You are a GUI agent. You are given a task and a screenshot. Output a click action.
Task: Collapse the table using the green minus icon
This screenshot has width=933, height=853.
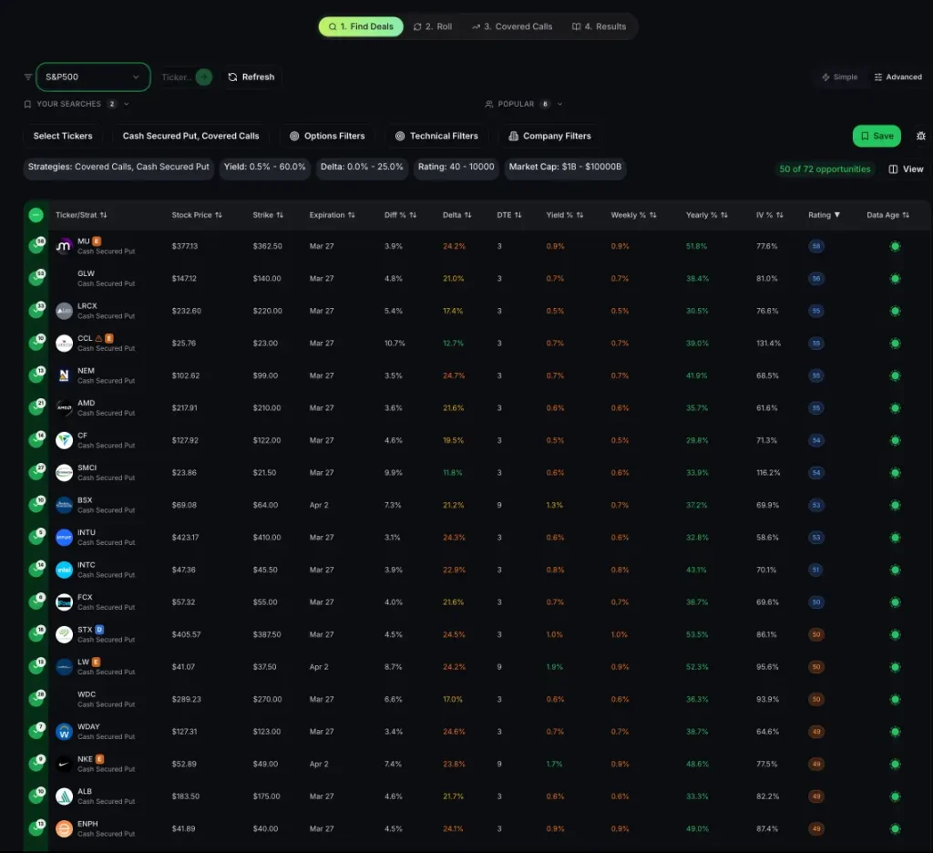pos(36,215)
